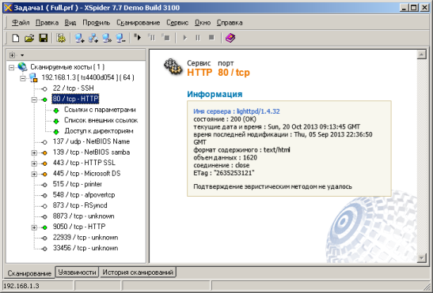The height and width of the screenshot is (293, 433).
Task: Open the Профиль menu
Action: point(96,23)
